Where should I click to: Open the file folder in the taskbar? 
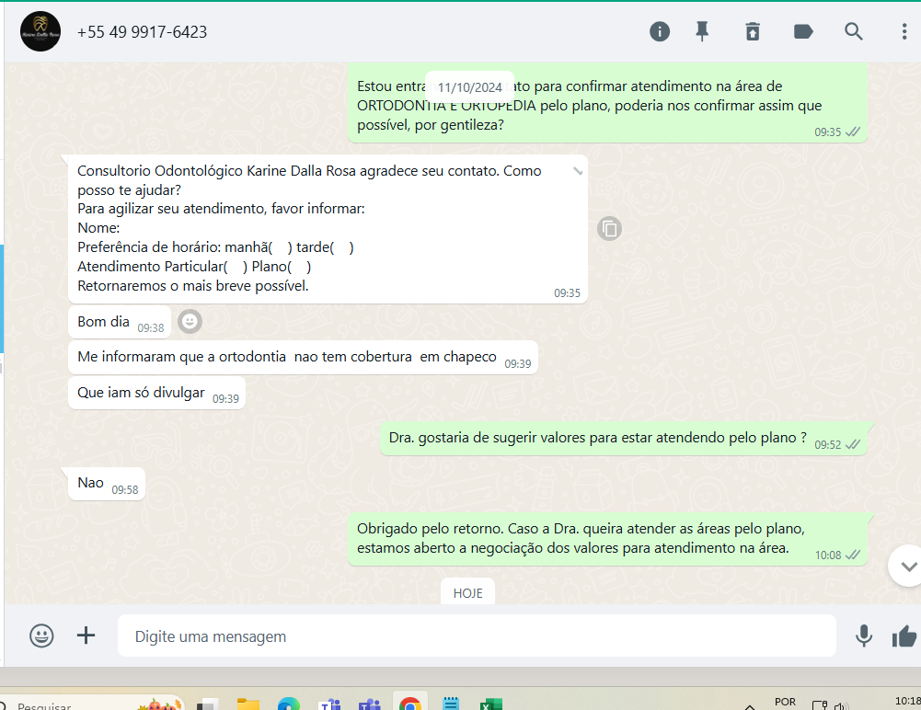click(x=248, y=704)
